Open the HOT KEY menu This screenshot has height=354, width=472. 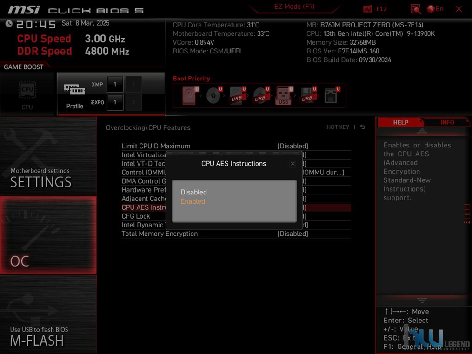pyautogui.click(x=338, y=127)
